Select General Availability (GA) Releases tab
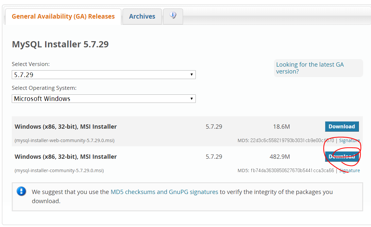The width and height of the screenshot is (371, 227). 63,16
